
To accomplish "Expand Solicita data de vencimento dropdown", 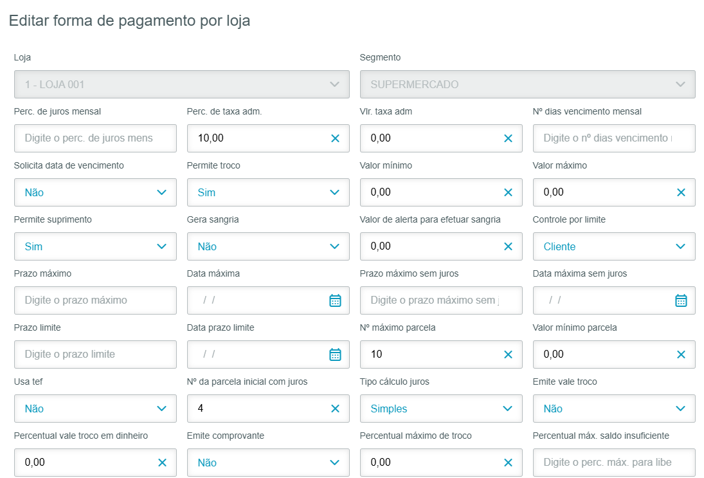I will [x=95, y=192].
